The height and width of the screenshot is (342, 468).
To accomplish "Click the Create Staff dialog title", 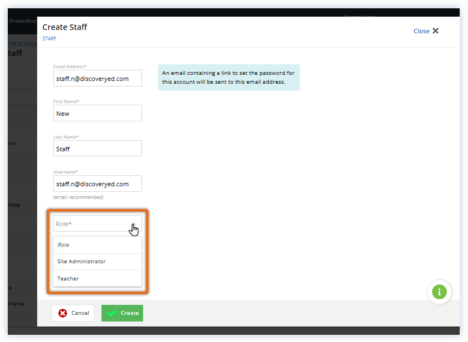I will 65,27.
